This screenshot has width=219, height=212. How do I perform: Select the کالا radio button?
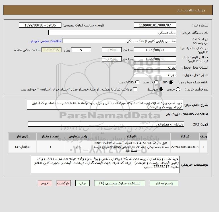[171, 82]
